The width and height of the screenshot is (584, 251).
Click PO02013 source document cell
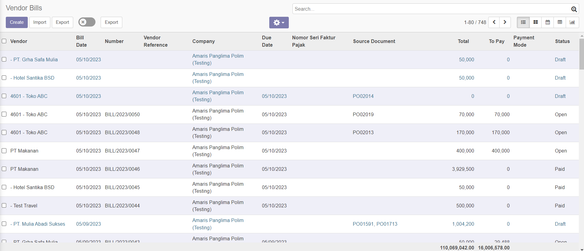pos(363,132)
